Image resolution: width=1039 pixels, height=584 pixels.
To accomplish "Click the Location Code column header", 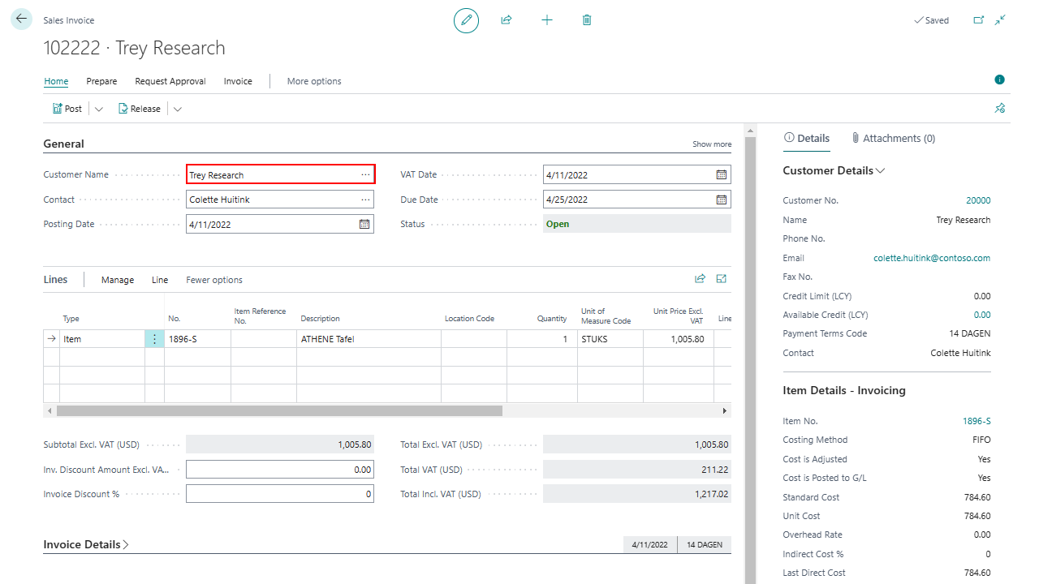I will pyautogui.click(x=469, y=319).
